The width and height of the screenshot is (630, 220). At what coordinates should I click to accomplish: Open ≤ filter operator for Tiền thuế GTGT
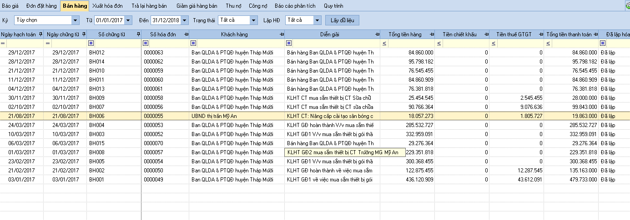[494, 44]
